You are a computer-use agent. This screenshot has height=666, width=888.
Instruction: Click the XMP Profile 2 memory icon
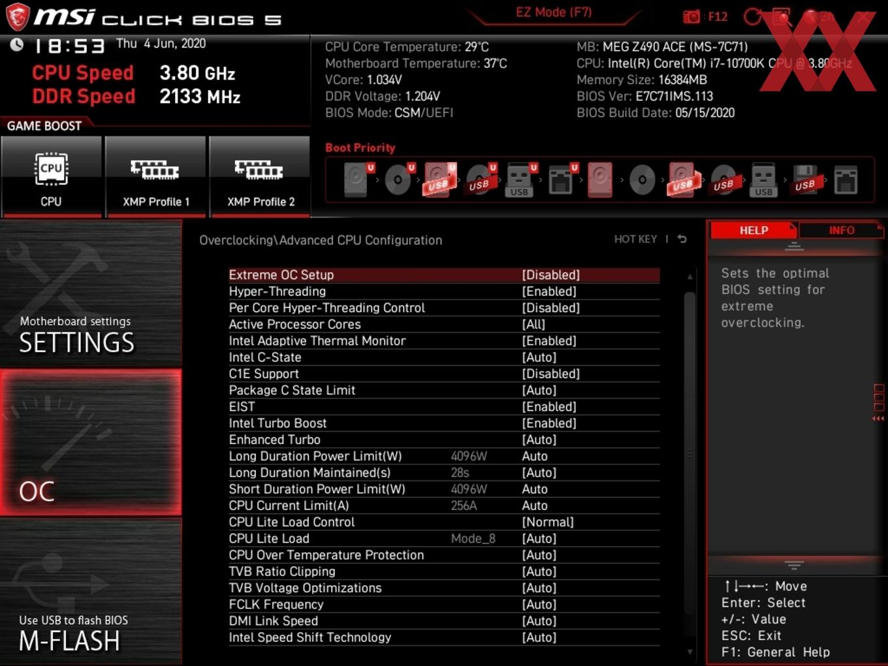(x=259, y=170)
